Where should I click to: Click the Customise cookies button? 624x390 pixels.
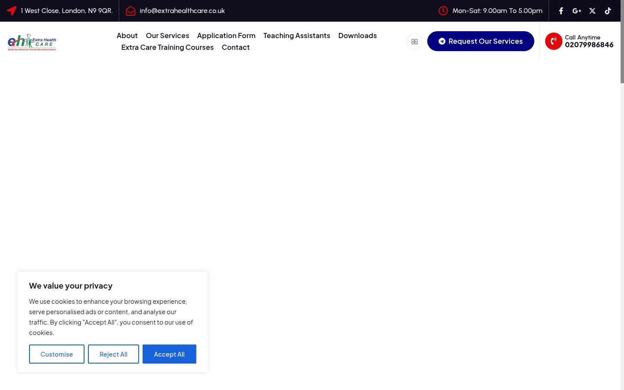[57, 354]
